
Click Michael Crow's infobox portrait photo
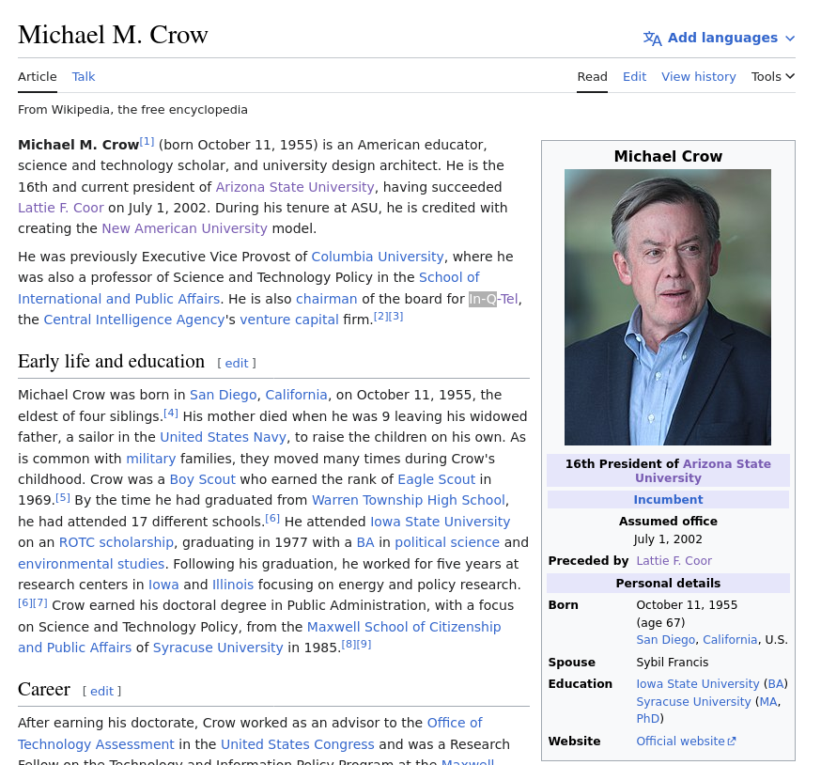coord(668,307)
